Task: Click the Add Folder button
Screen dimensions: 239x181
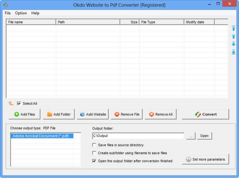Action: tap(59, 114)
